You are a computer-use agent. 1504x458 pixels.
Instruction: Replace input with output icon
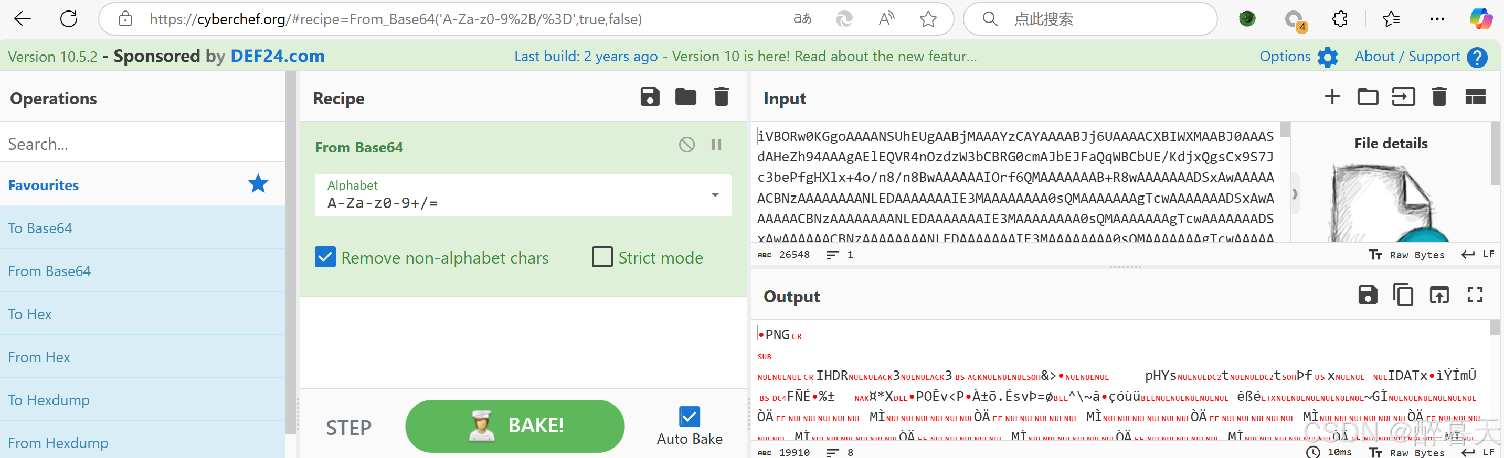[x=1439, y=295]
